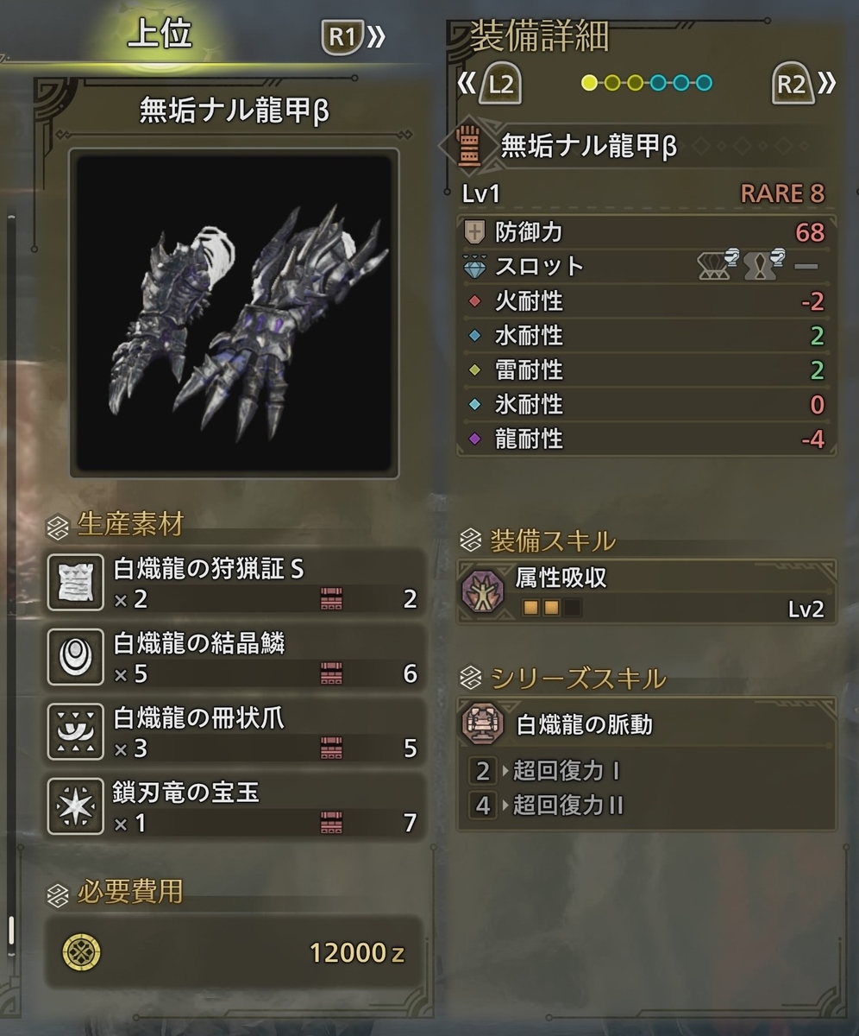Expand the 超回復力 II set bonus

click(x=566, y=805)
